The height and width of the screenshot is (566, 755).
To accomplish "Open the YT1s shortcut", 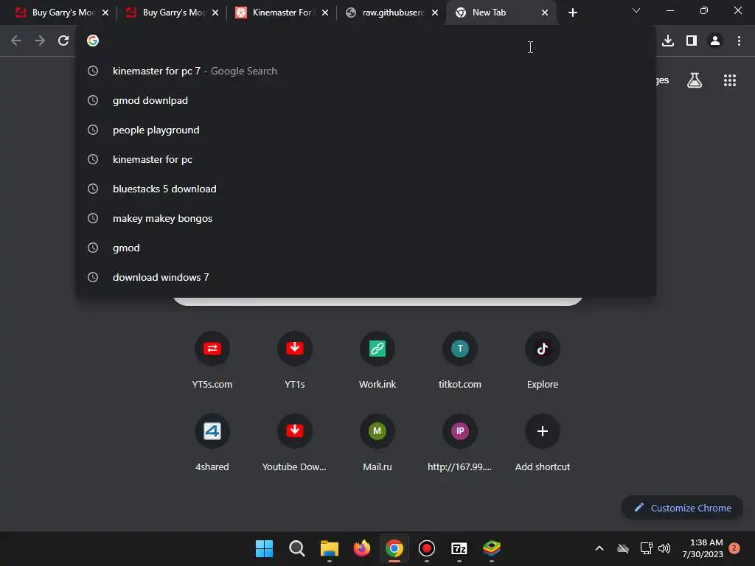I will [295, 360].
